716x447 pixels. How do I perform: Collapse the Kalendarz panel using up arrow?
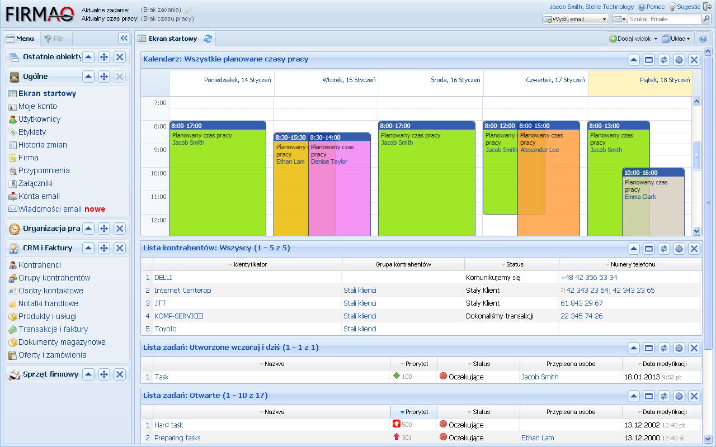coord(634,60)
